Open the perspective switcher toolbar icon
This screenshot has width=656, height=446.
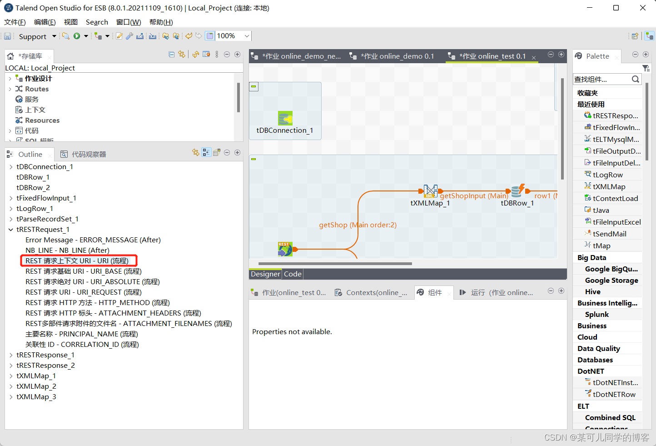635,36
